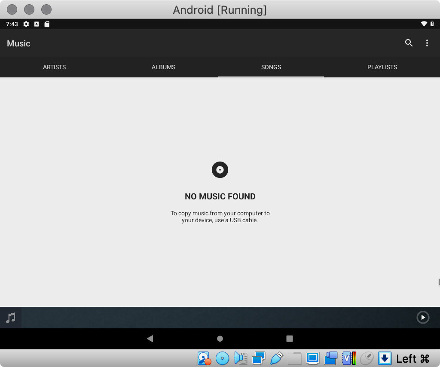Tap the music note album art icon
The image size is (440, 367).
coord(11,318)
